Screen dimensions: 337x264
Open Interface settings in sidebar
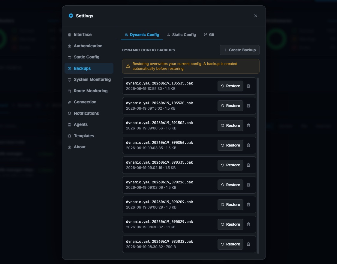point(89,34)
